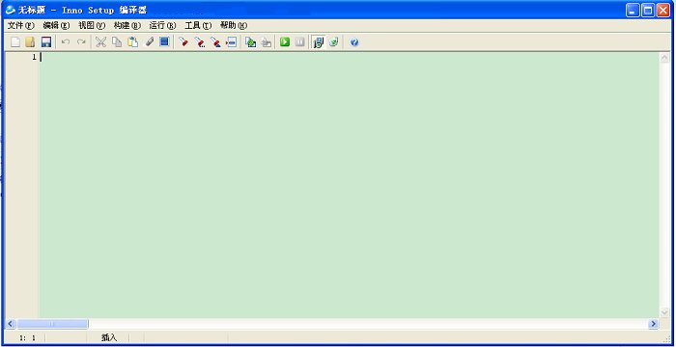
Task: Click line number 1 in the gutter
Action: click(x=34, y=57)
